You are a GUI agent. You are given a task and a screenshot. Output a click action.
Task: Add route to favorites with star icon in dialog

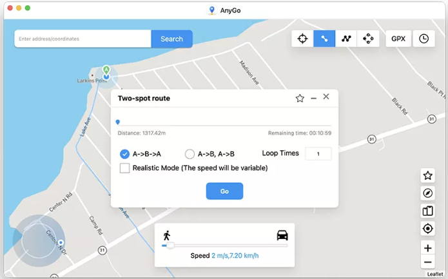(300, 98)
